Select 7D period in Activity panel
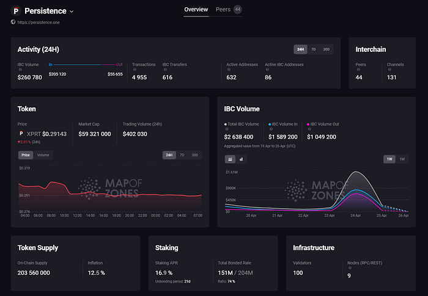Image resolution: width=428 pixels, height=296 pixels. (x=314, y=49)
